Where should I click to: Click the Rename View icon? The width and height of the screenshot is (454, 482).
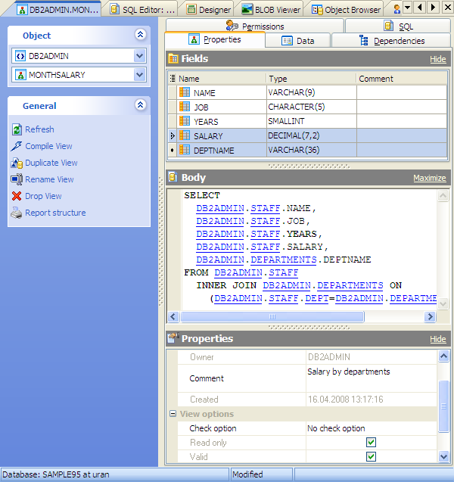(x=17, y=179)
